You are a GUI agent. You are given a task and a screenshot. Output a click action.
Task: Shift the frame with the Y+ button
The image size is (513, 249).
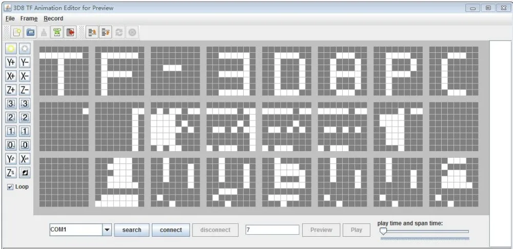(x=11, y=63)
